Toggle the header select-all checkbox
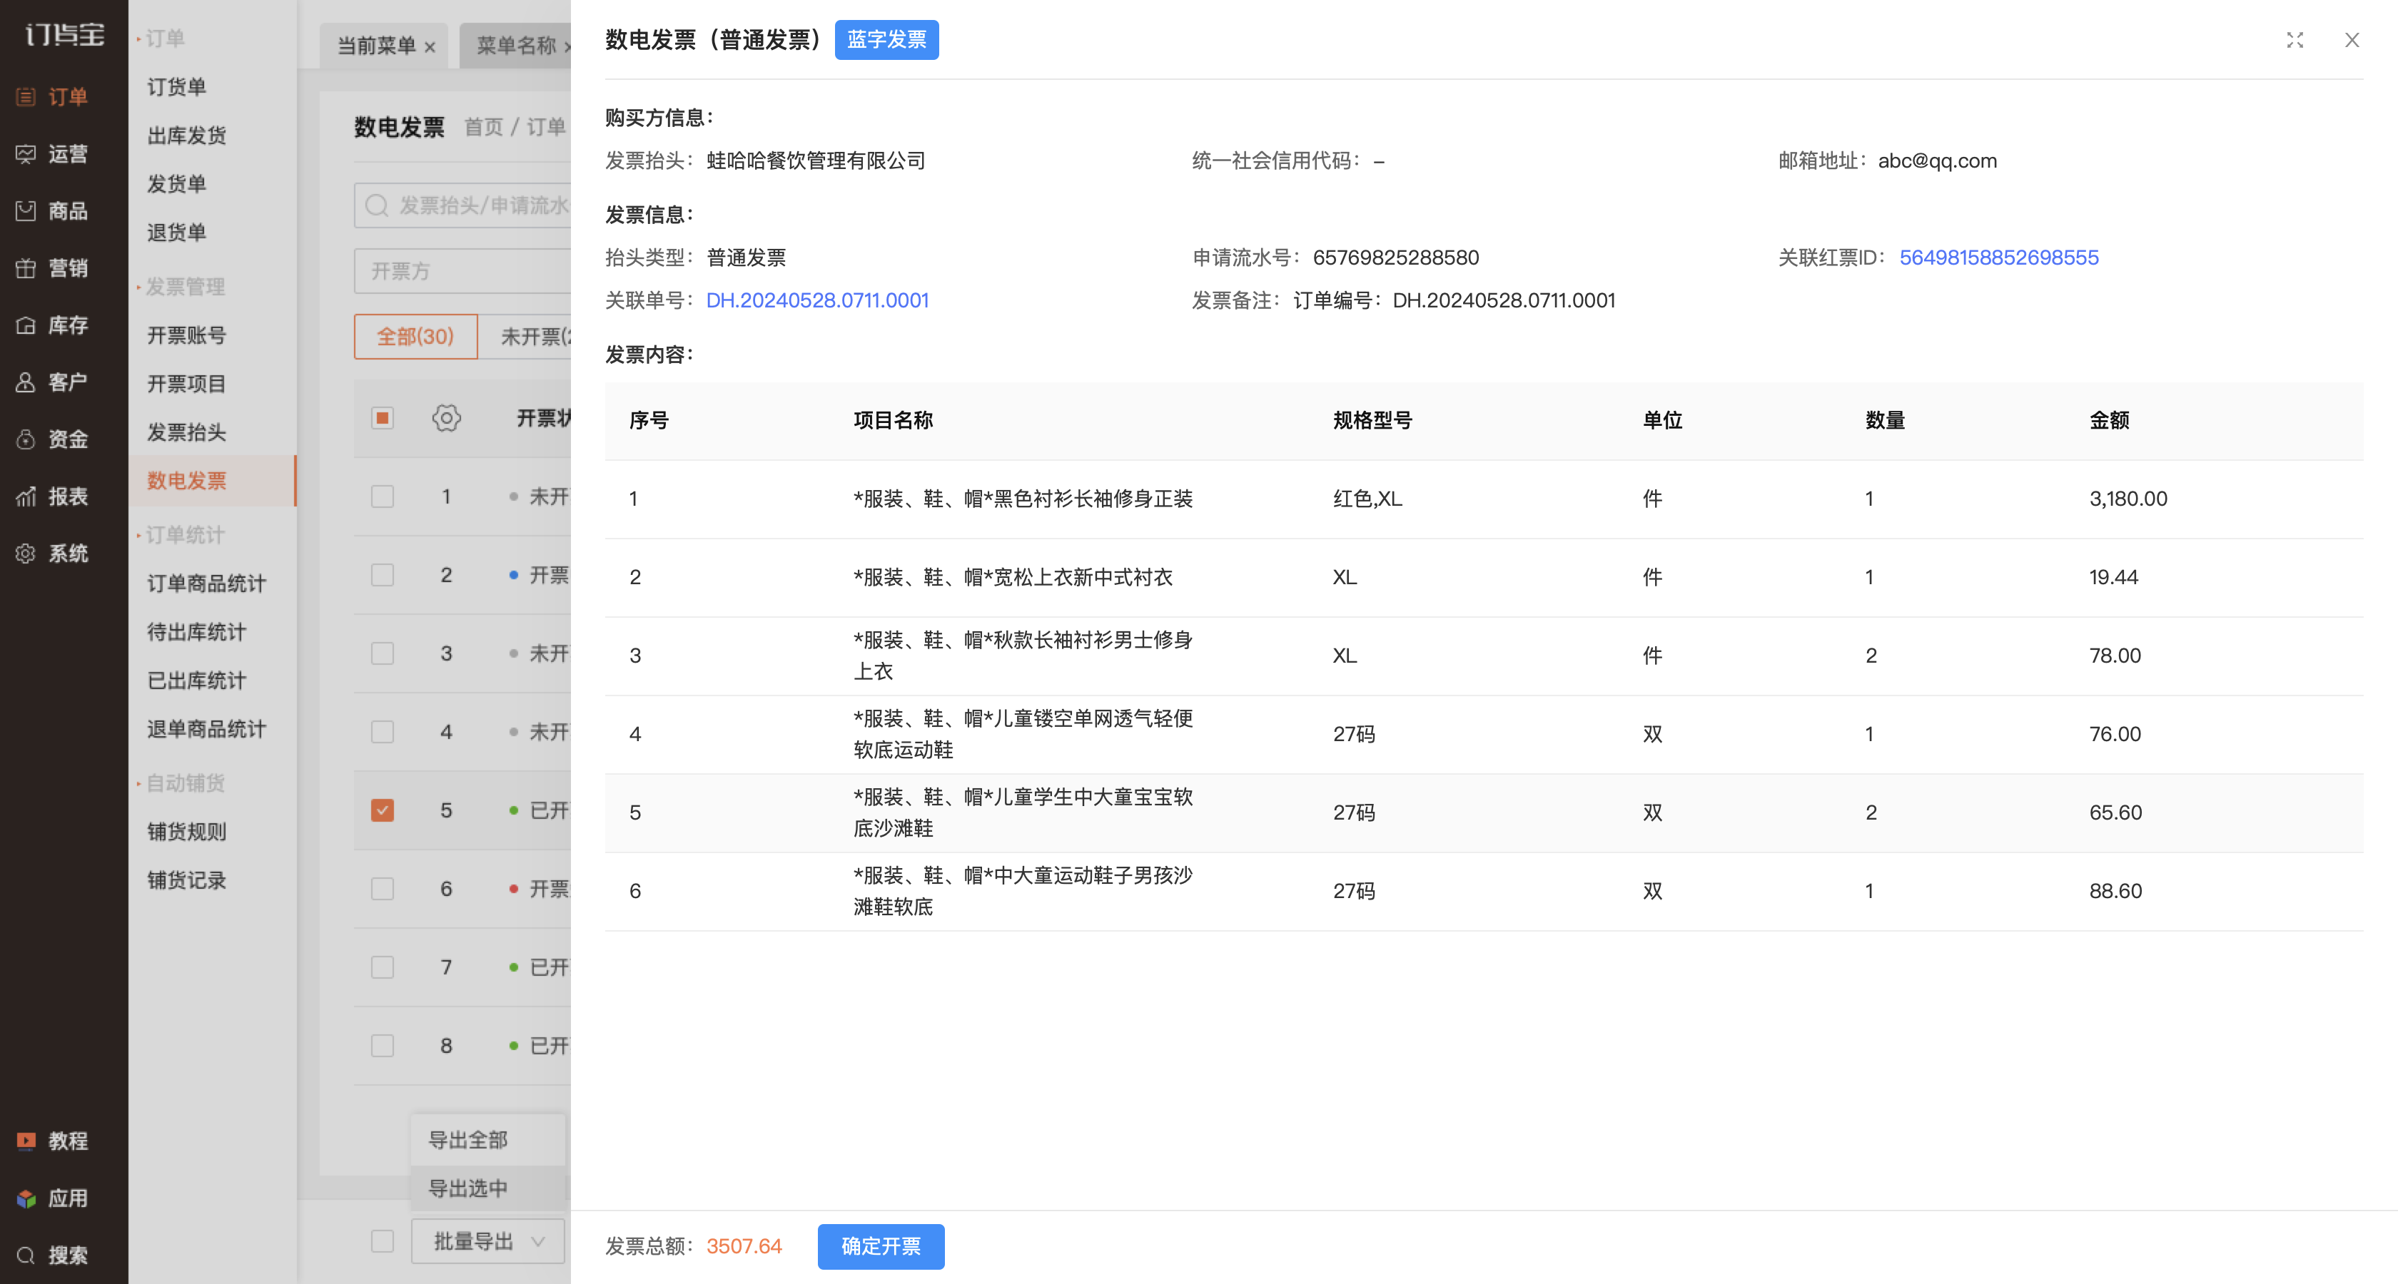Screen dimensions: 2398x1284 pos(383,419)
